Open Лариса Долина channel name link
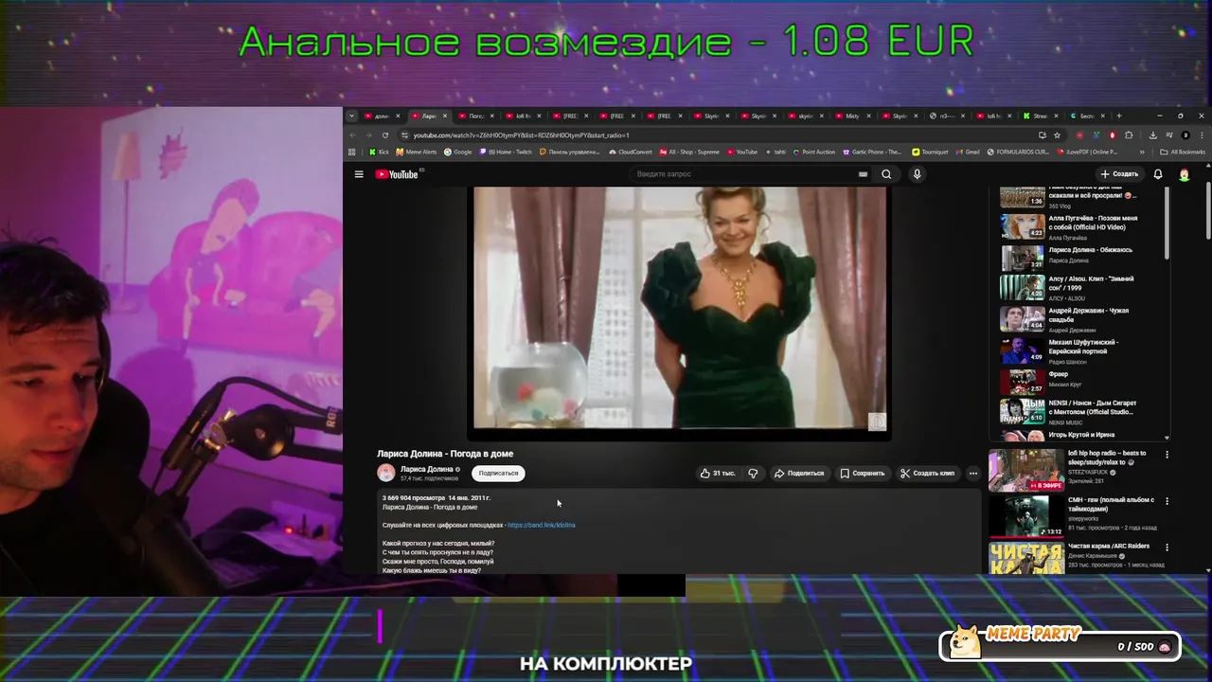This screenshot has height=682, width=1212. point(426,469)
